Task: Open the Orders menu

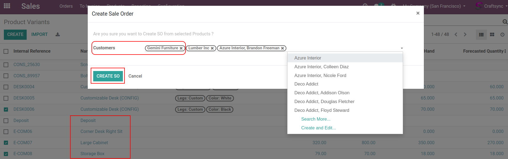Action: (x=66, y=6)
